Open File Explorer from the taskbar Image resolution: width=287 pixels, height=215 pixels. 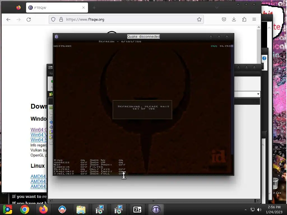pos(81,209)
